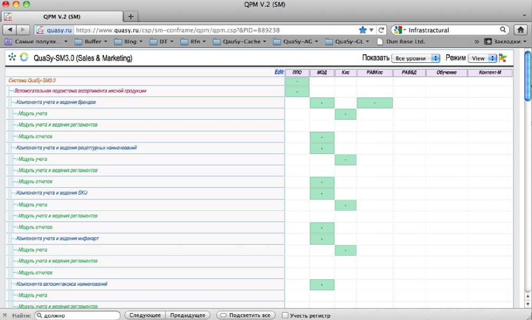Viewport: 532px width, 320px height.
Task: Select Компонента учета и ведения инфокарт row
Action: (x=145, y=239)
